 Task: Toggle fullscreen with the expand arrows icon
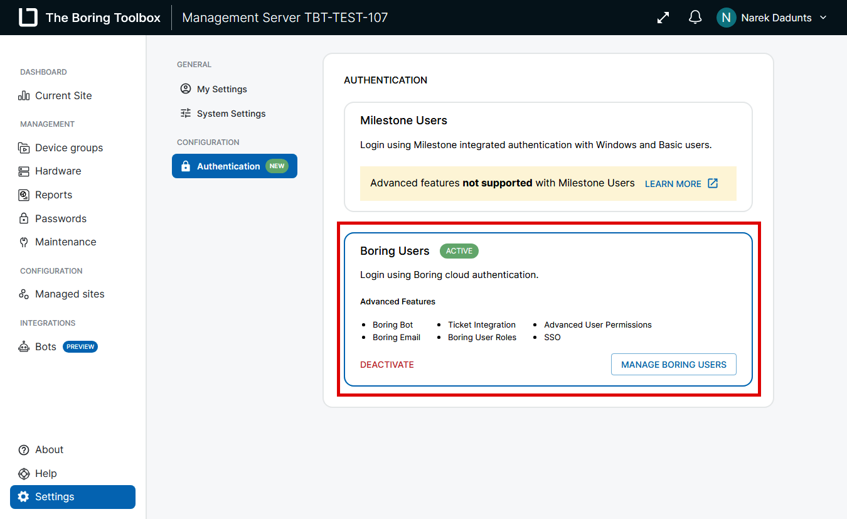coord(663,18)
